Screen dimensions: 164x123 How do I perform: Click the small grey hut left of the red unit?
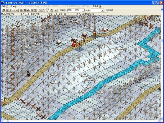tap(59, 42)
